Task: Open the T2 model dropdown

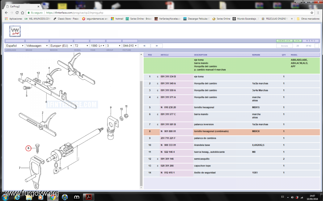Action: 82,46
